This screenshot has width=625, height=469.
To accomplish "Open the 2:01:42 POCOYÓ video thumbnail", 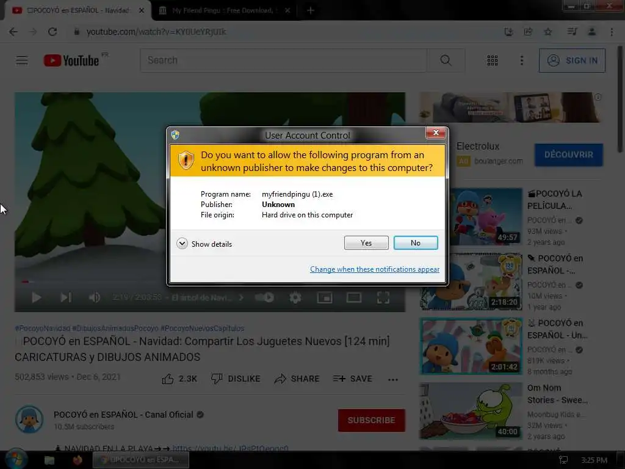I will click(x=471, y=346).
